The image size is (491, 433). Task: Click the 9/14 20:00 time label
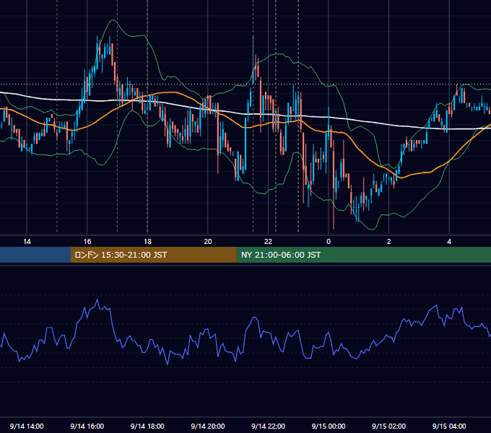pos(208,426)
